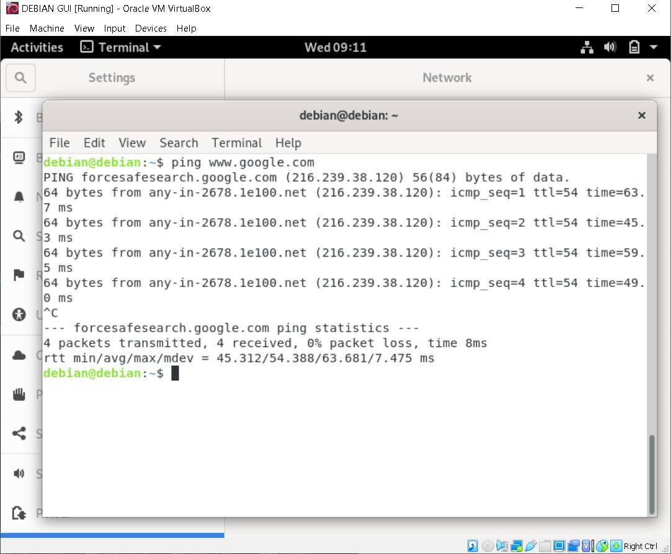
Task: Close the Settings Network window
Action: [650, 78]
